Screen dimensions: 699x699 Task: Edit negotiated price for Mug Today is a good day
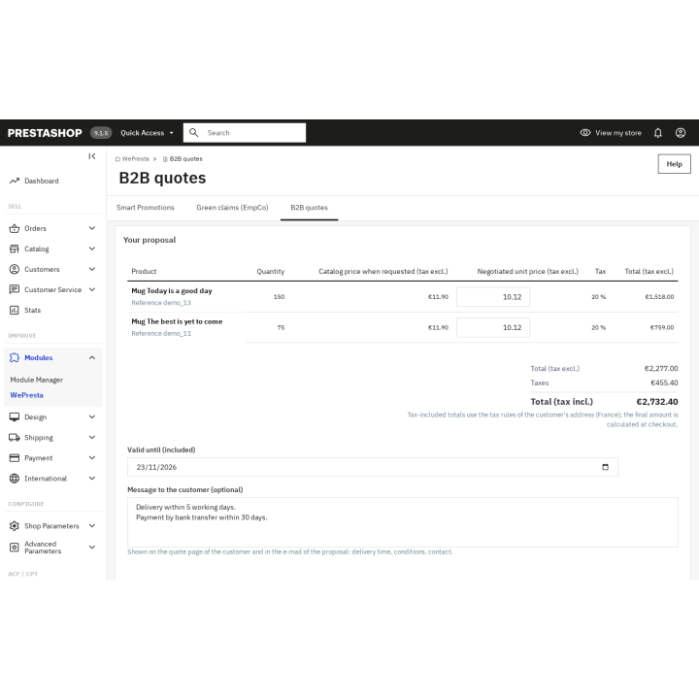pyautogui.click(x=493, y=297)
